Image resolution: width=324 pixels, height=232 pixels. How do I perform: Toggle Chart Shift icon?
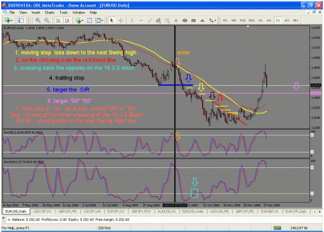coord(67,20)
